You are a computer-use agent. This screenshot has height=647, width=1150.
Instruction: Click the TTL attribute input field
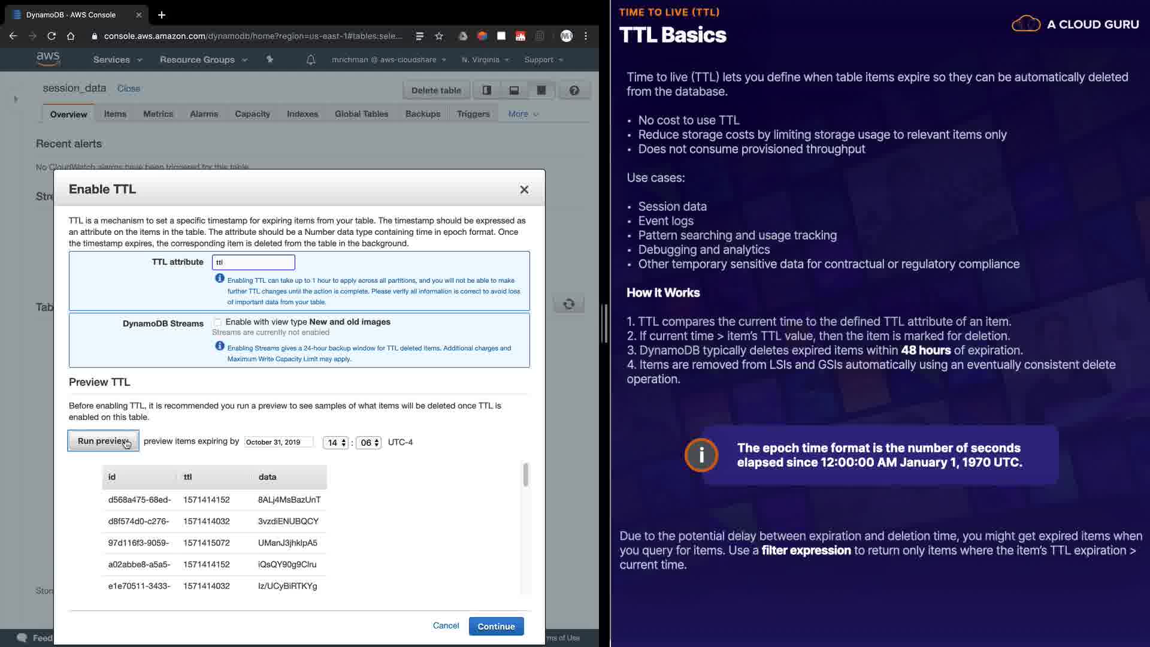coord(253,262)
